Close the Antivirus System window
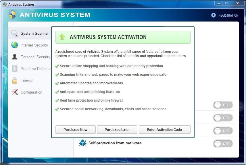Image resolution: width=246 pixels, height=165 pixels. pyautogui.click(x=237, y=3)
